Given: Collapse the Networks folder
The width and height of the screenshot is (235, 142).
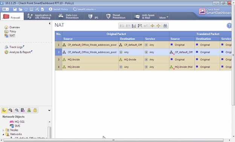Looking at the screenshot, I should 3,134.
